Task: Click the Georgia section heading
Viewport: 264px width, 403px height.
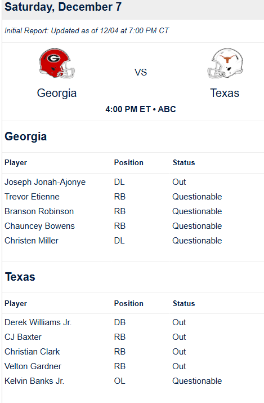Action: coord(26,137)
